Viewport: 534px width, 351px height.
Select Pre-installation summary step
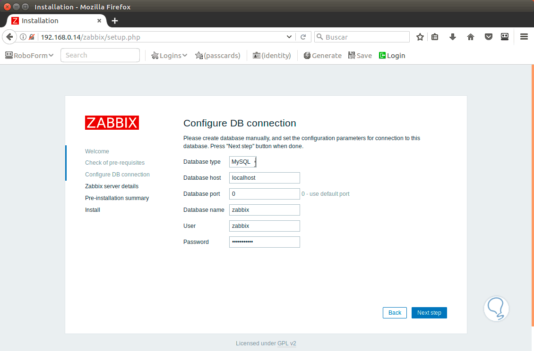click(x=117, y=198)
